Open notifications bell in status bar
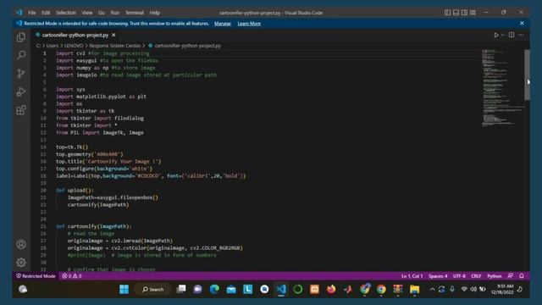 coord(522,276)
